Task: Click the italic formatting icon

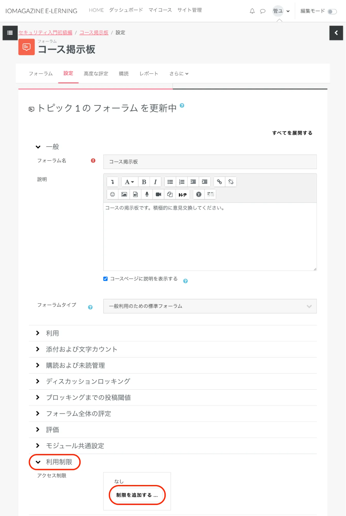Action: (x=155, y=182)
